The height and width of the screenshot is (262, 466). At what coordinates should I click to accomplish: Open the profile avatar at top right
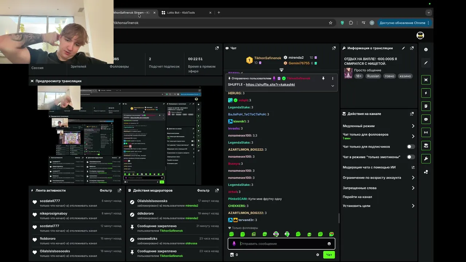(x=420, y=35)
